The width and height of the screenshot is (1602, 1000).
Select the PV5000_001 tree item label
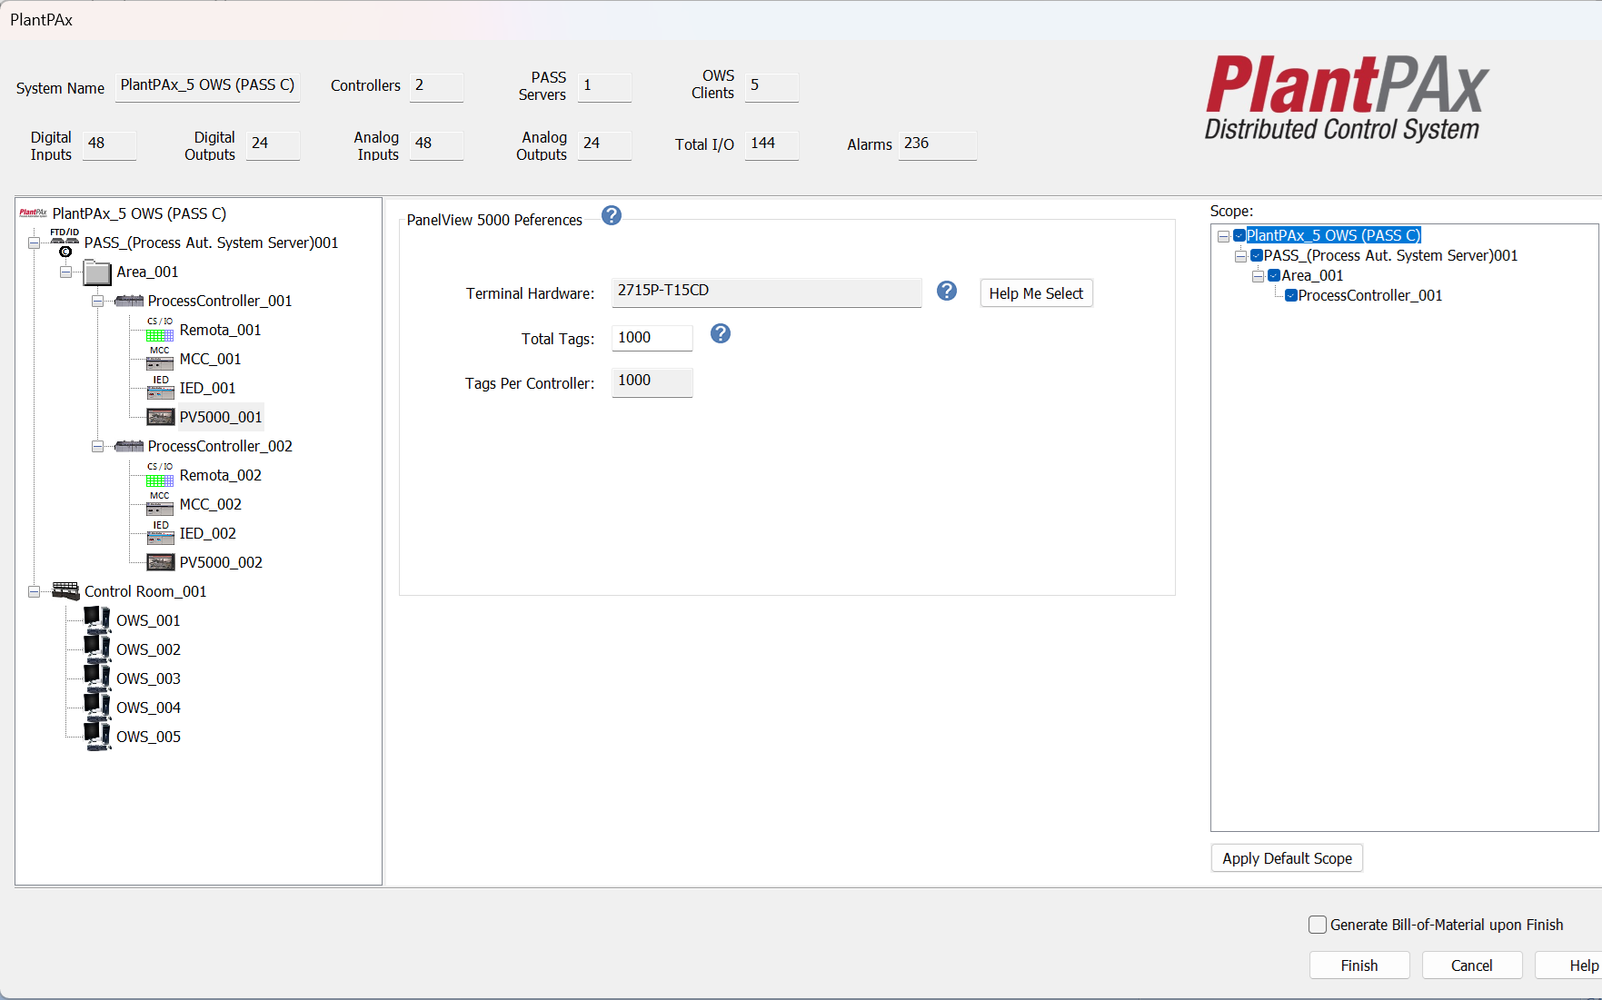tap(221, 417)
